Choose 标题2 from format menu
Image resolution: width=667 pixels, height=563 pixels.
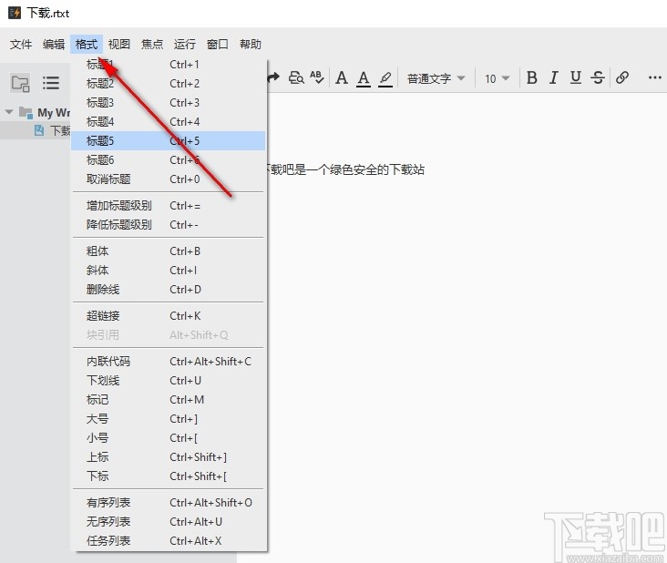pos(169,83)
